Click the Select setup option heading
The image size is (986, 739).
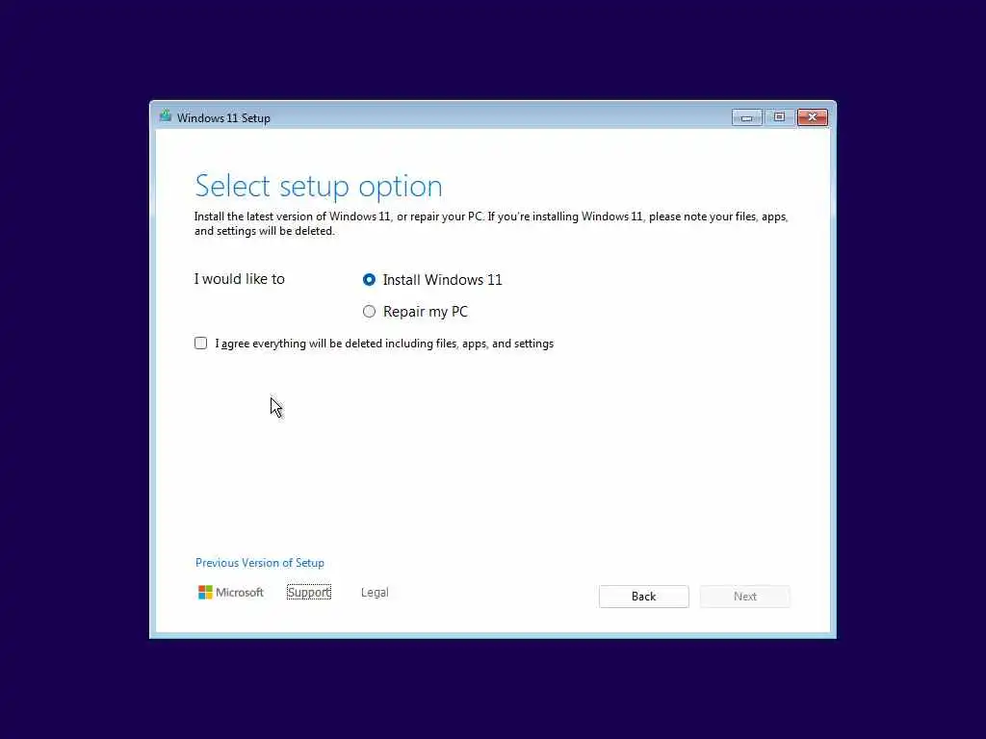click(x=318, y=187)
